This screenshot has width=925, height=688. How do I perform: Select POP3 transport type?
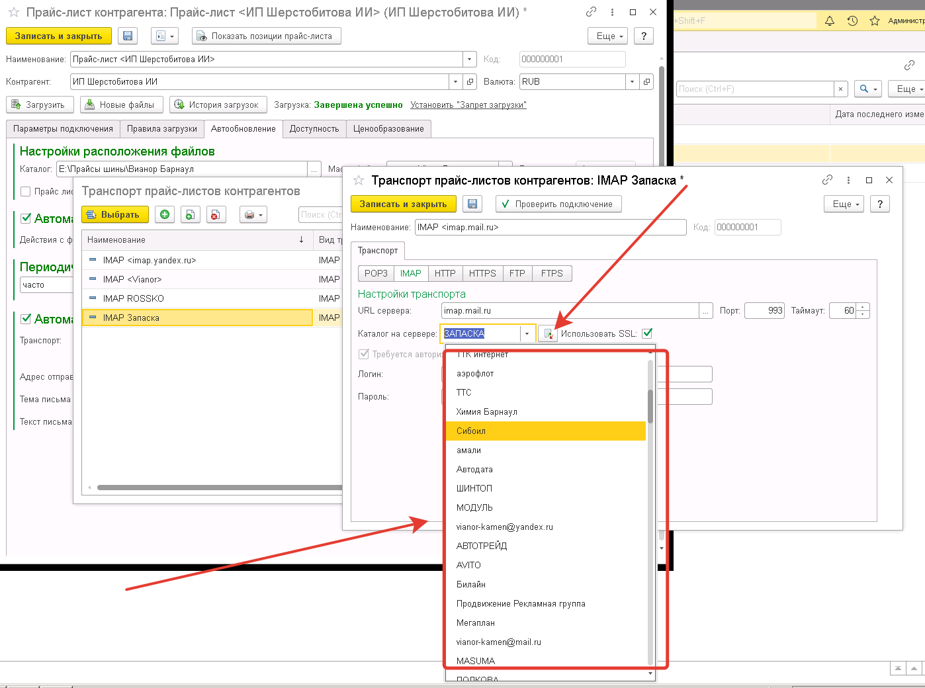376,273
